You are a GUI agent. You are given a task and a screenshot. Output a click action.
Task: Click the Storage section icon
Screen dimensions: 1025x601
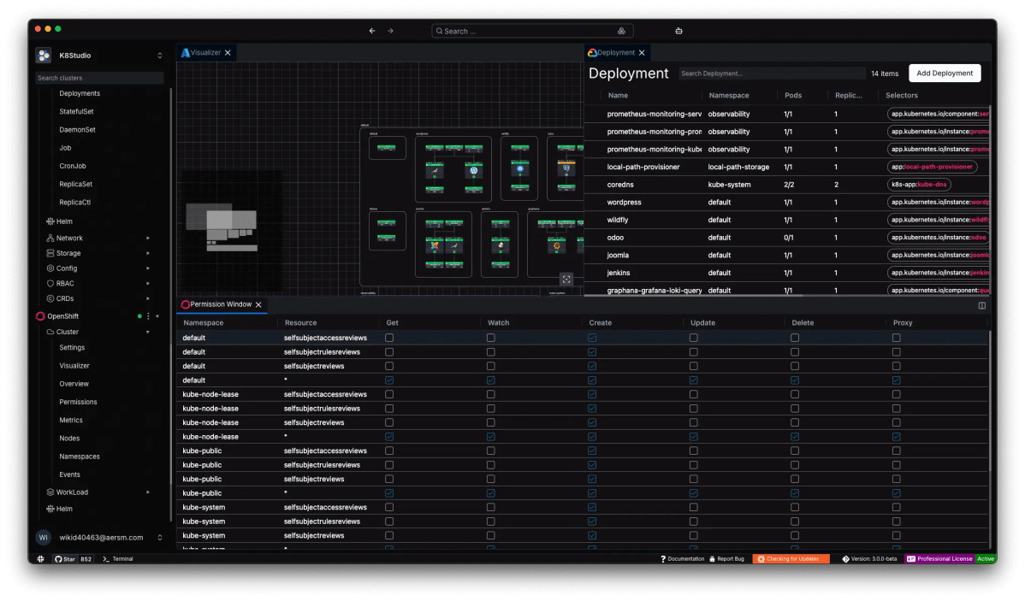pyautogui.click(x=50, y=253)
